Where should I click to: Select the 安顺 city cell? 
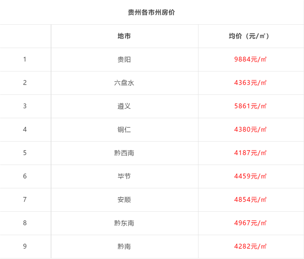(124, 200)
